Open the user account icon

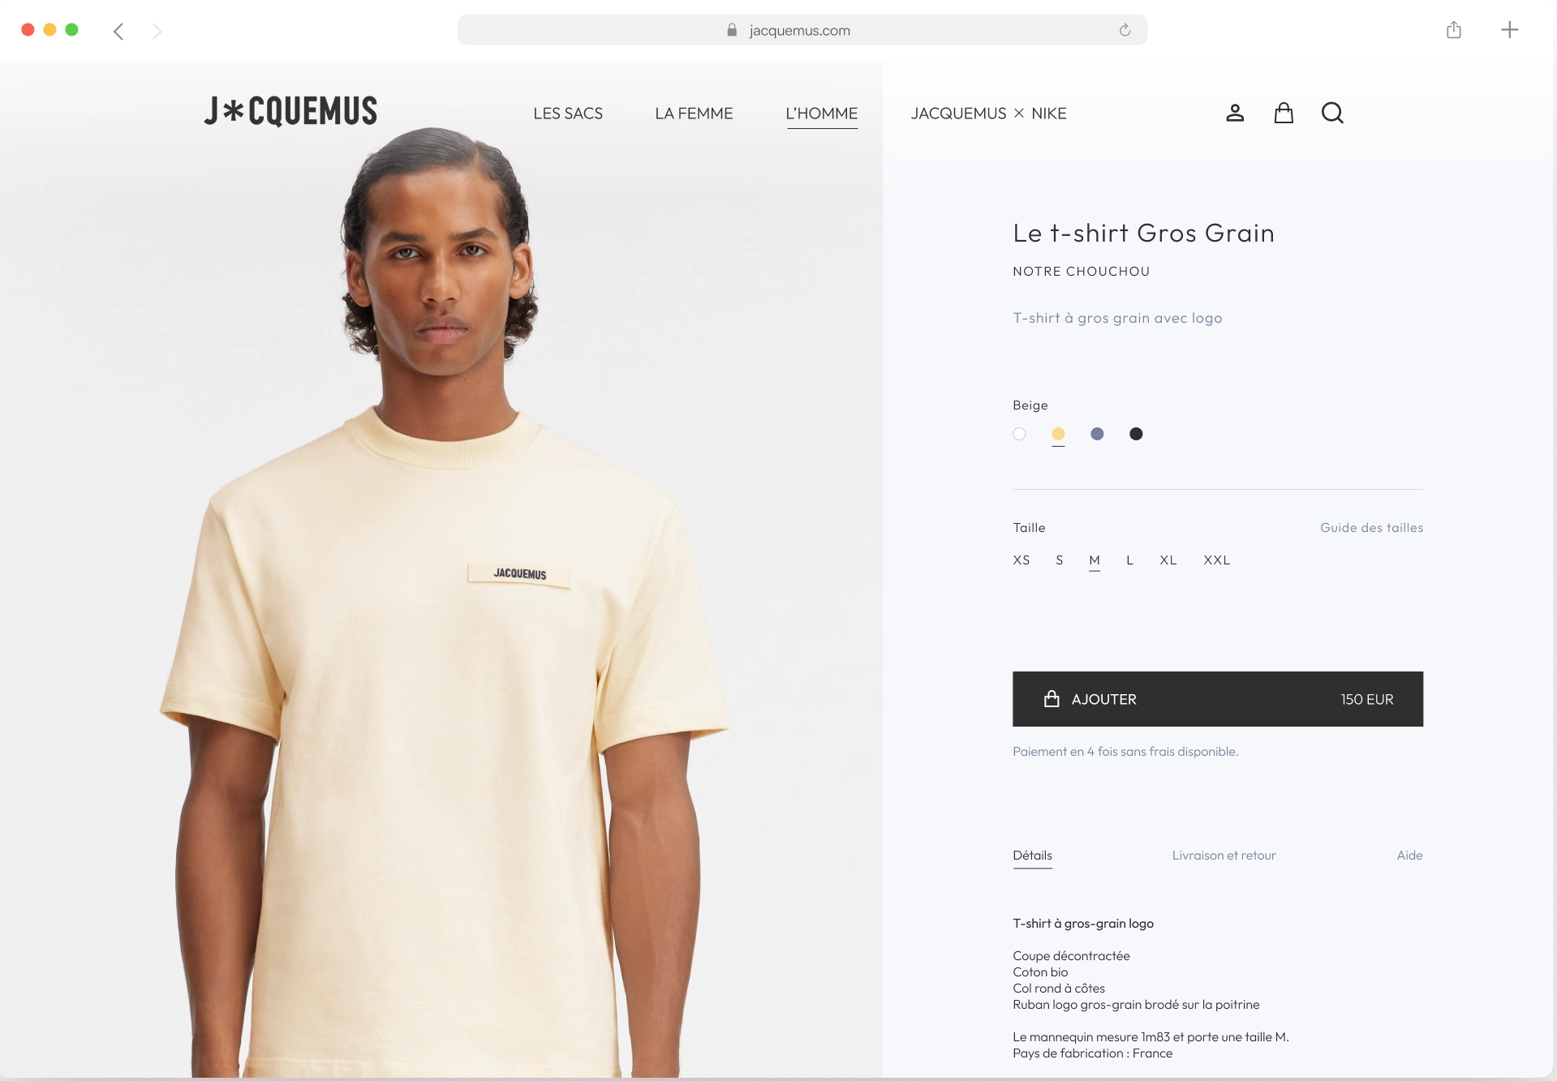click(1235, 113)
